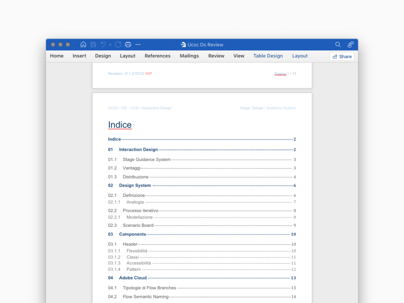Follow the 02 Design System entry

(x=202, y=185)
